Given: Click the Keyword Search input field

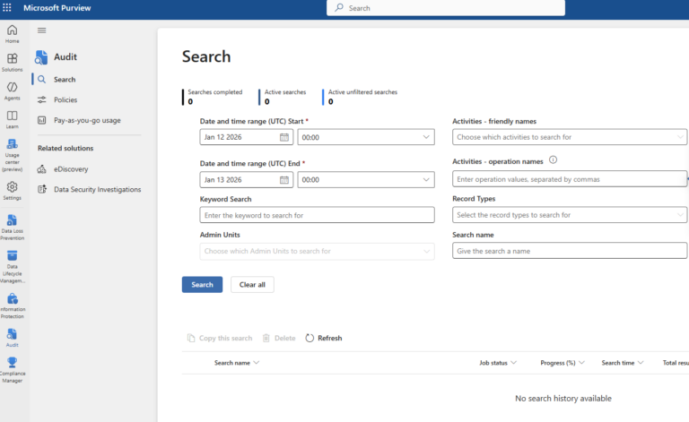Looking at the screenshot, I should pyautogui.click(x=317, y=215).
